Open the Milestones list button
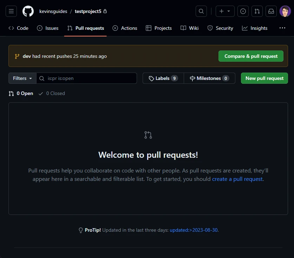The height and width of the screenshot is (258, 294). click(209, 78)
